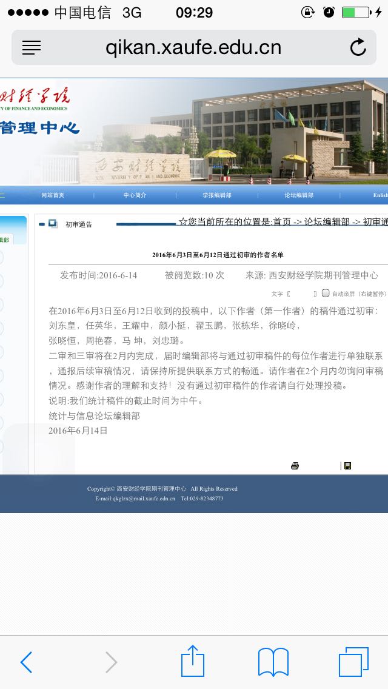Tap the orientation lock status icon
Image resolution: width=388 pixels, height=689 pixels.
point(307,12)
